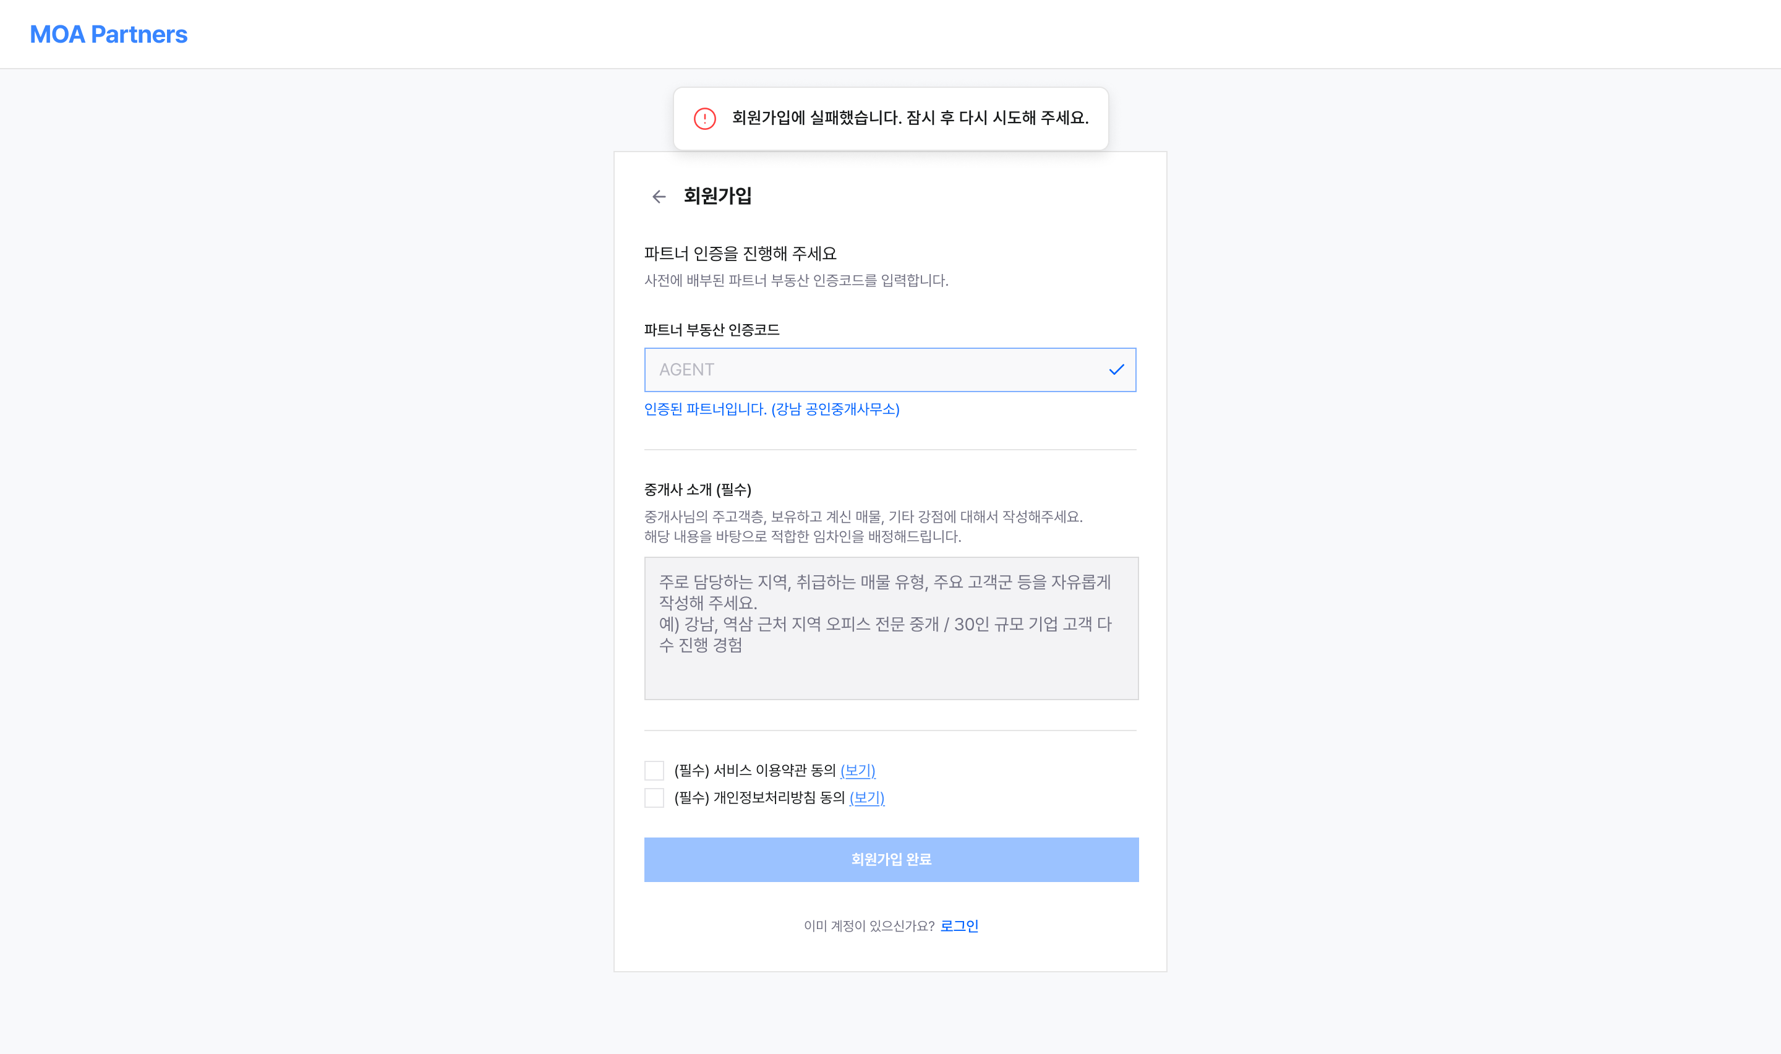Screen dimensions: 1781x1054
Task: Click the 개인정보처리방침 동의 label text
Action: 759,797
